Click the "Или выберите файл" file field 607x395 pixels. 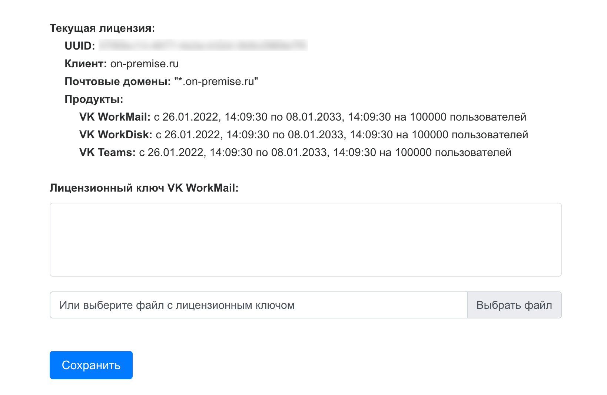click(x=258, y=305)
